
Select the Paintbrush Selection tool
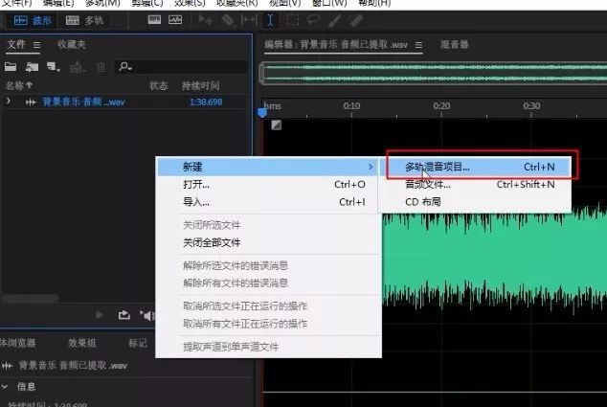click(x=334, y=20)
